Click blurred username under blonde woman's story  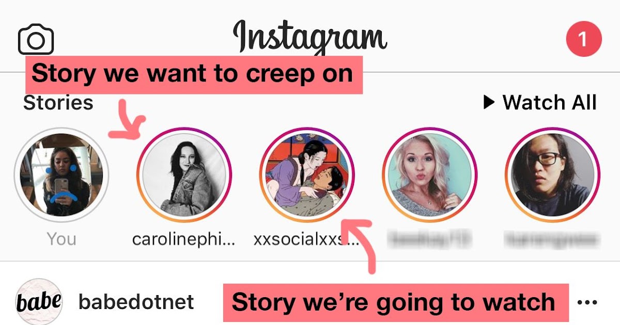(x=430, y=239)
